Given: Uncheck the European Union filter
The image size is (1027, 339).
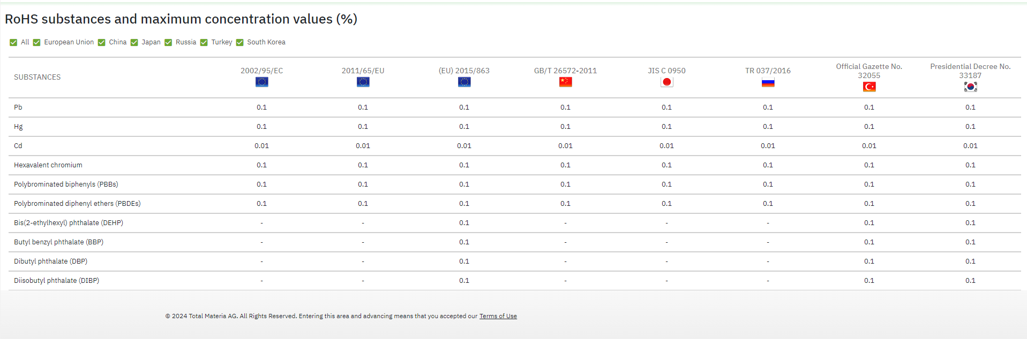Looking at the screenshot, I should pos(37,43).
